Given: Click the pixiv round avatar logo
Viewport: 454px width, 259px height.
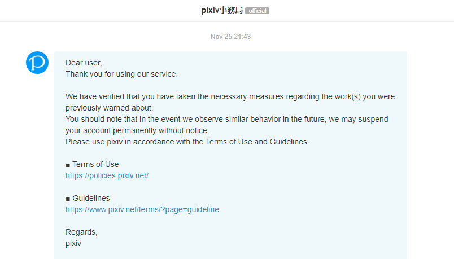Looking at the screenshot, I should [37, 63].
